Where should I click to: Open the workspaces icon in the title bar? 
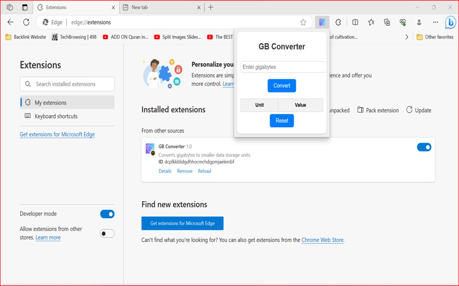[10, 7]
